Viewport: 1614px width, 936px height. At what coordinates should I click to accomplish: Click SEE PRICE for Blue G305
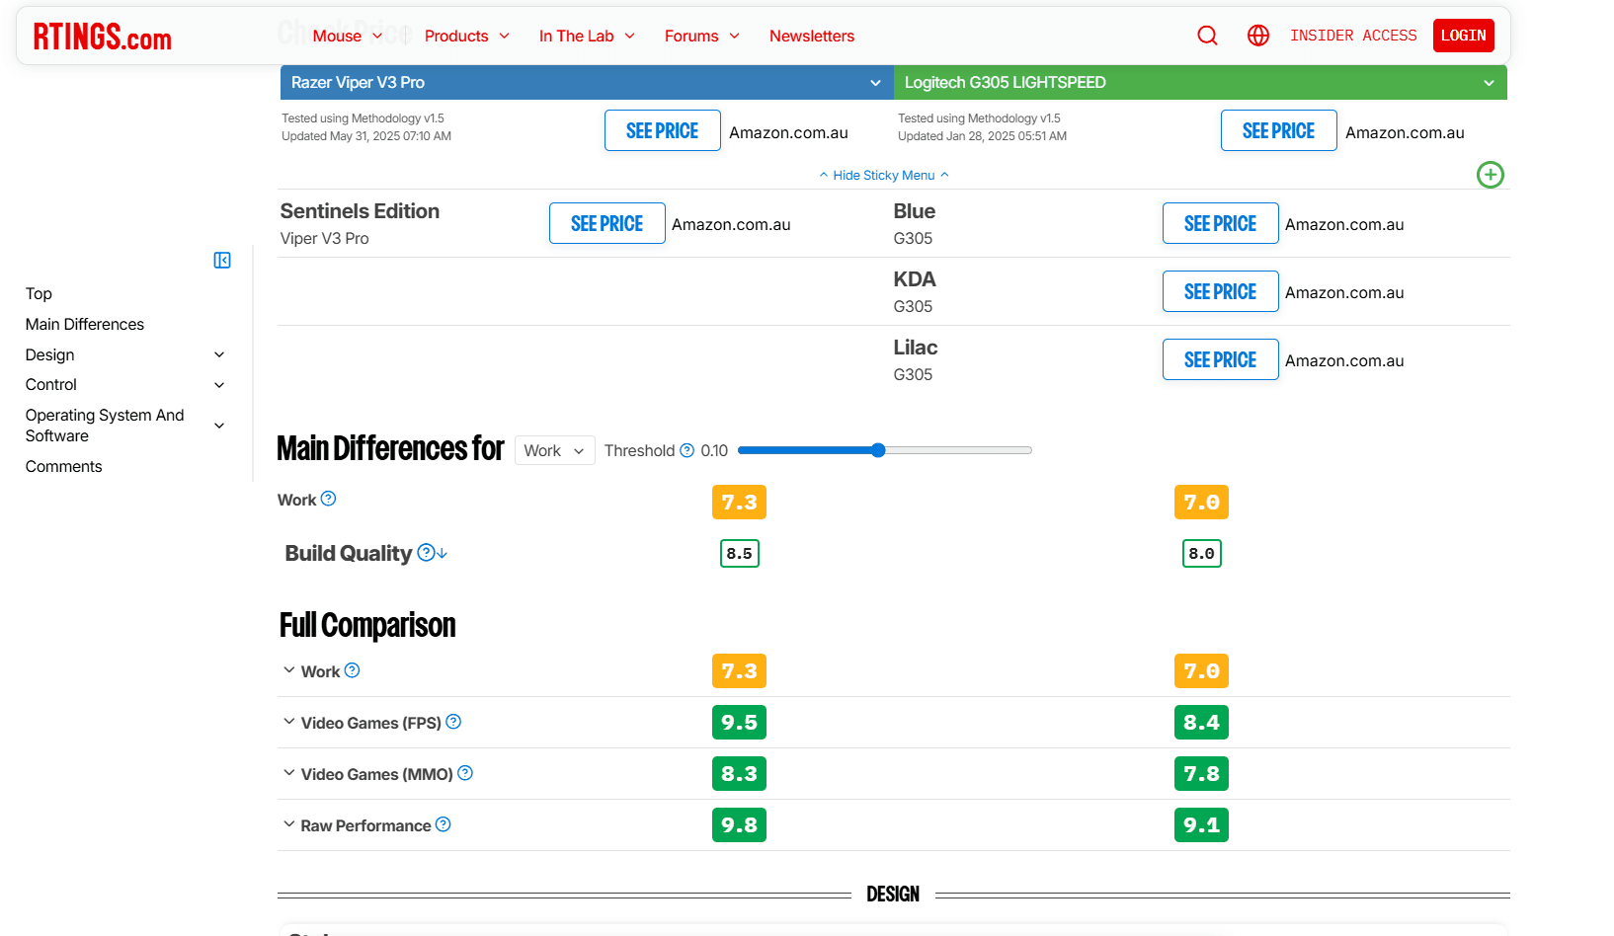coord(1221,223)
